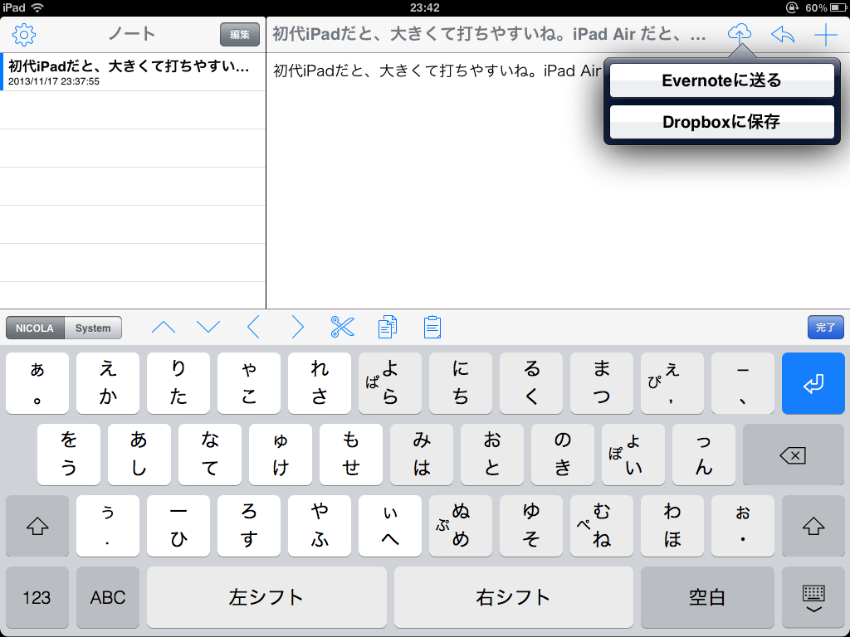Tap the る/く key

tap(531, 383)
